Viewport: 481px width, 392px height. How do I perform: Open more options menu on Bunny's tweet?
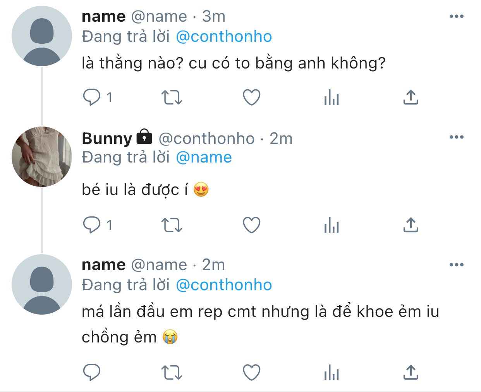pyautogui.click(x=456, y=137)
